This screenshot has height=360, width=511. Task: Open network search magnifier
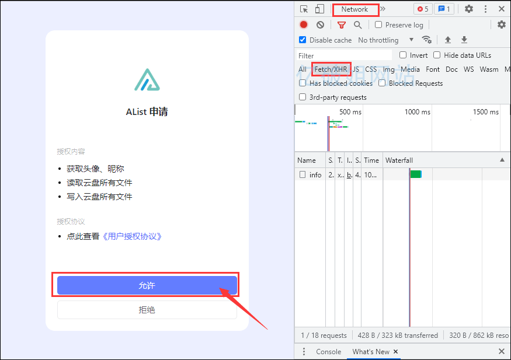coord(357,25)
